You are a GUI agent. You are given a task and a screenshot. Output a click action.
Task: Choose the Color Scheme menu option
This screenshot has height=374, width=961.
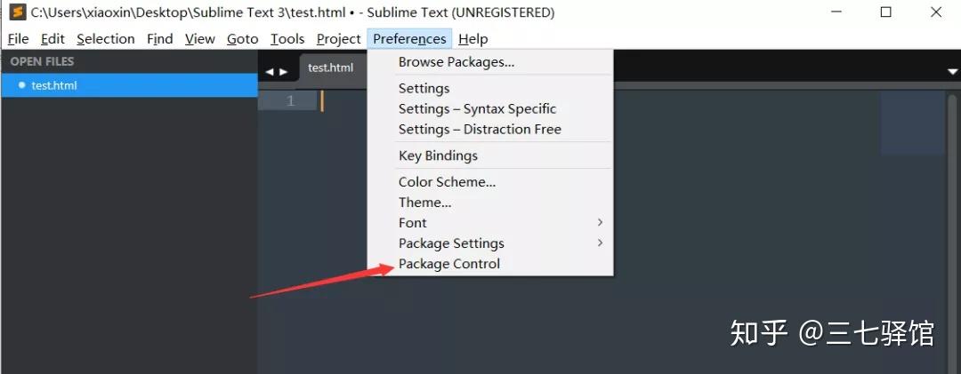447,182
